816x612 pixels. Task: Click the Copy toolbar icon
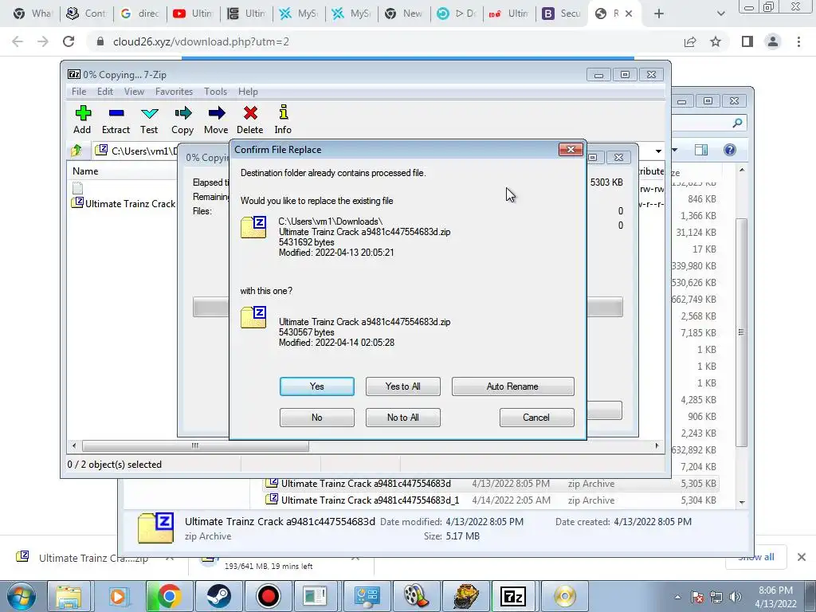(182, 120)
